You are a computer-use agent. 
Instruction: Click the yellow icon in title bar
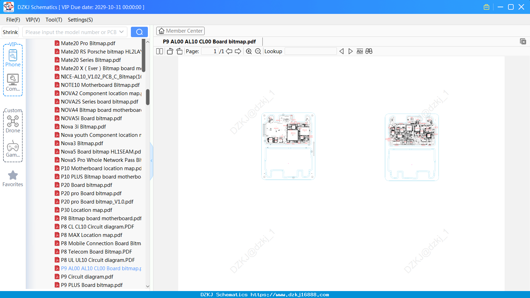click(487, 7)
